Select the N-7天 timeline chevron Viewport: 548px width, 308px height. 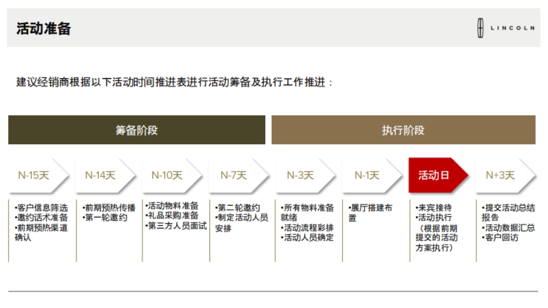pyautogui.click(x=232, y=175)
